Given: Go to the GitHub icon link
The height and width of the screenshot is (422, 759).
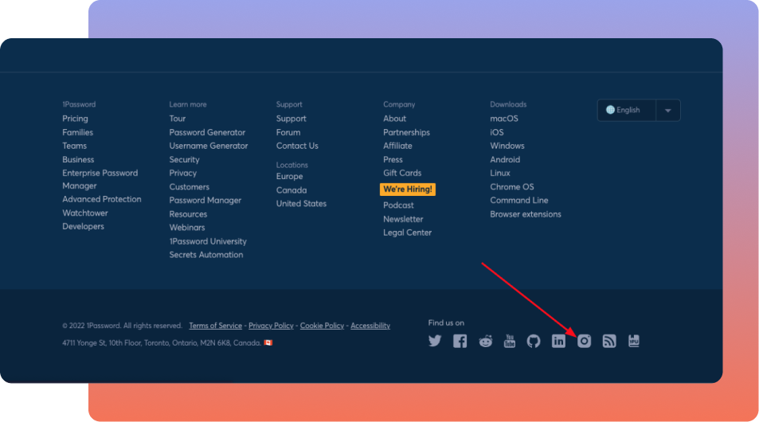Looking at the screenshot, I should coord(534,341).
